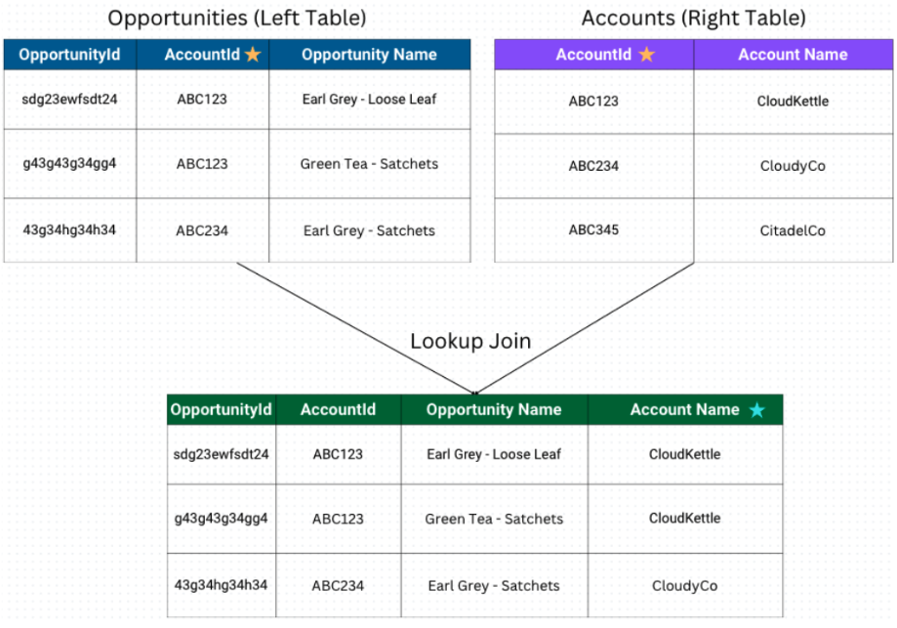
Task: Select the Accounts (Right Table) title
Action: pos(693,19)
